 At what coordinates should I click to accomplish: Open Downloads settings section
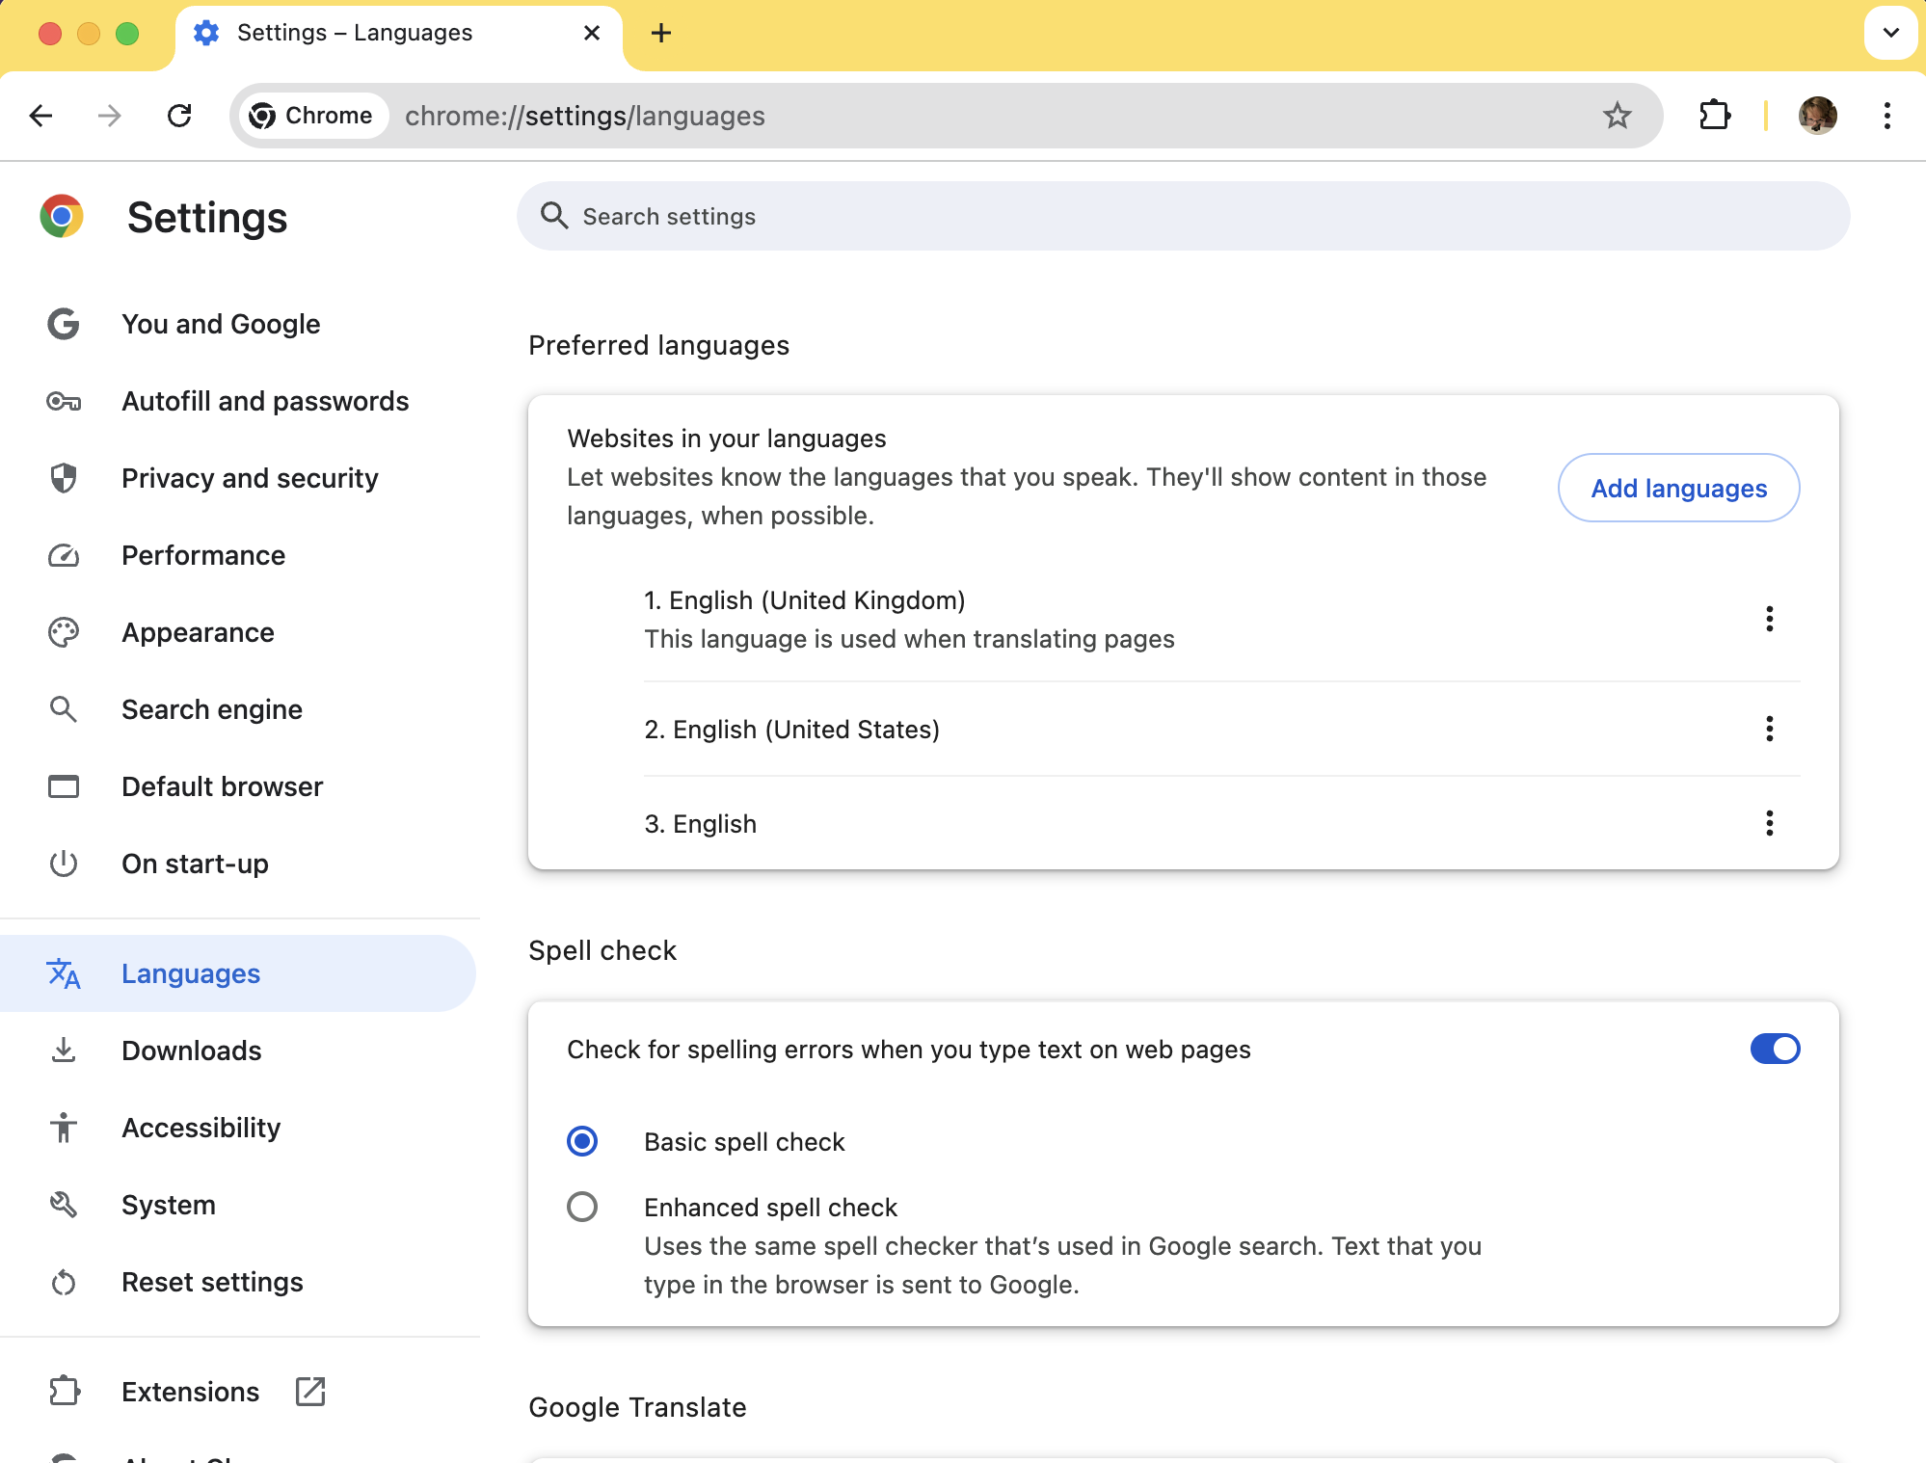(191, 1051)
